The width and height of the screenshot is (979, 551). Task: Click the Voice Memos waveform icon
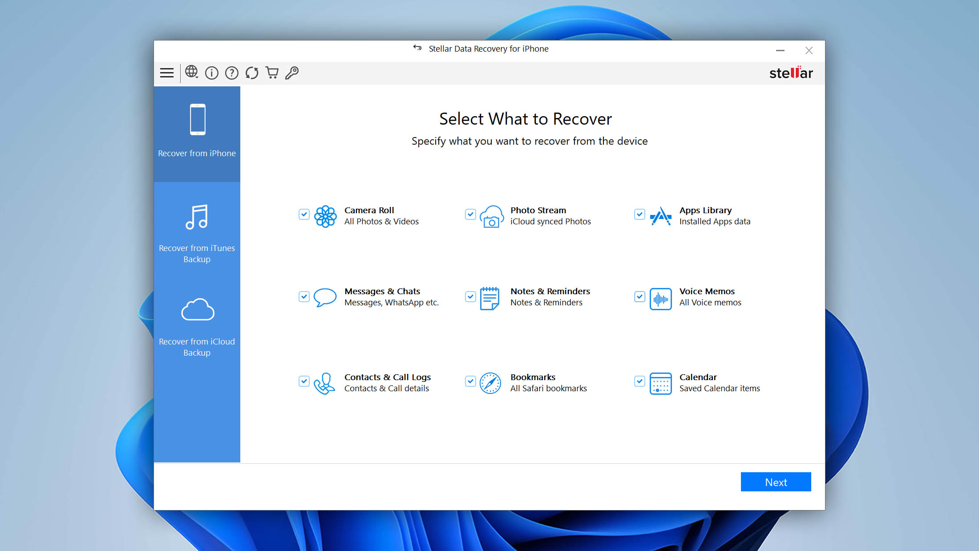pos(661,299)
